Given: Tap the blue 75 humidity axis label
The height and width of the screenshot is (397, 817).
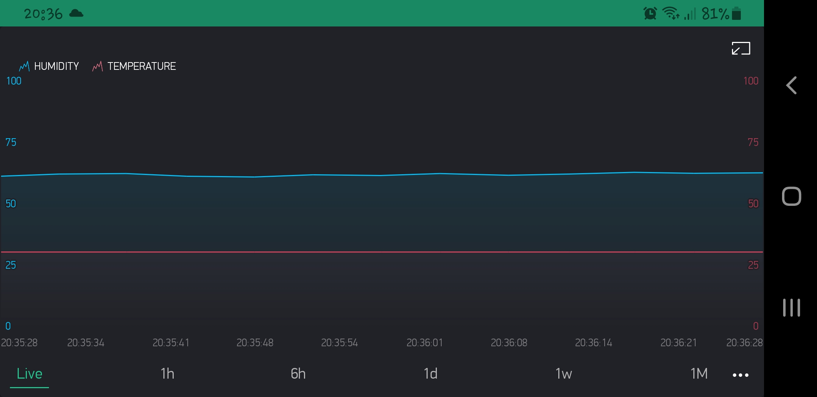Looking at the screenshot, I should 11,142.
